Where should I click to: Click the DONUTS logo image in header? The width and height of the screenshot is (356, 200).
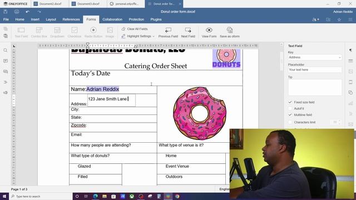(226, 58)
